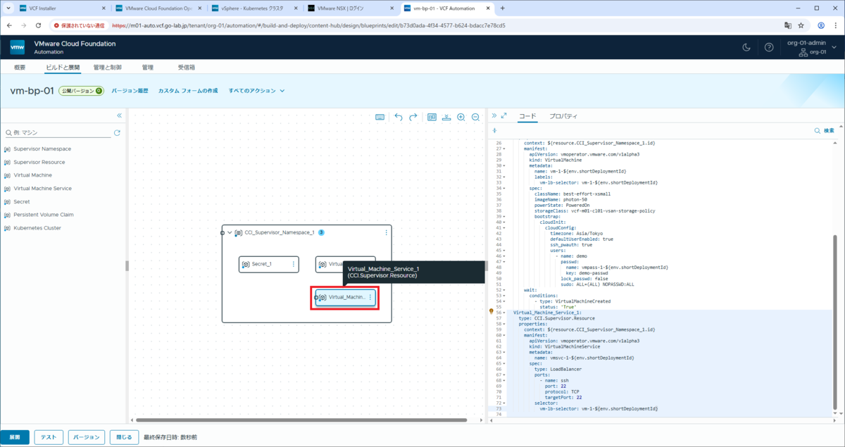845x447 pixels.
Task: Select Virtual Machine Service resource type
Action: [x=42, y=188]
